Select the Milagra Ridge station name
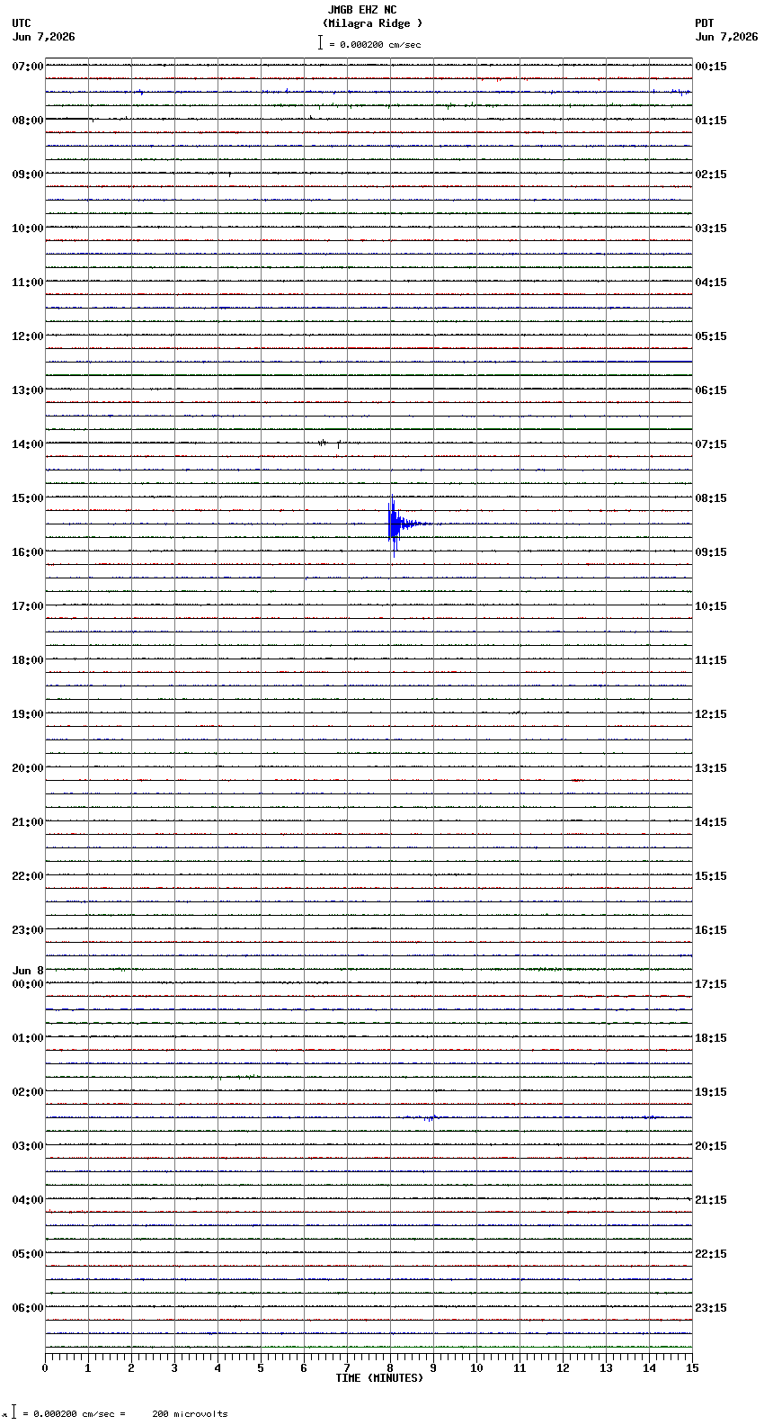This screenshot has height=1425, width=764. 372,23
